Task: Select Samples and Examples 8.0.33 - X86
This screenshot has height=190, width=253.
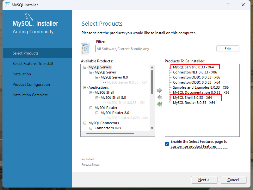Action: [201, 87]
